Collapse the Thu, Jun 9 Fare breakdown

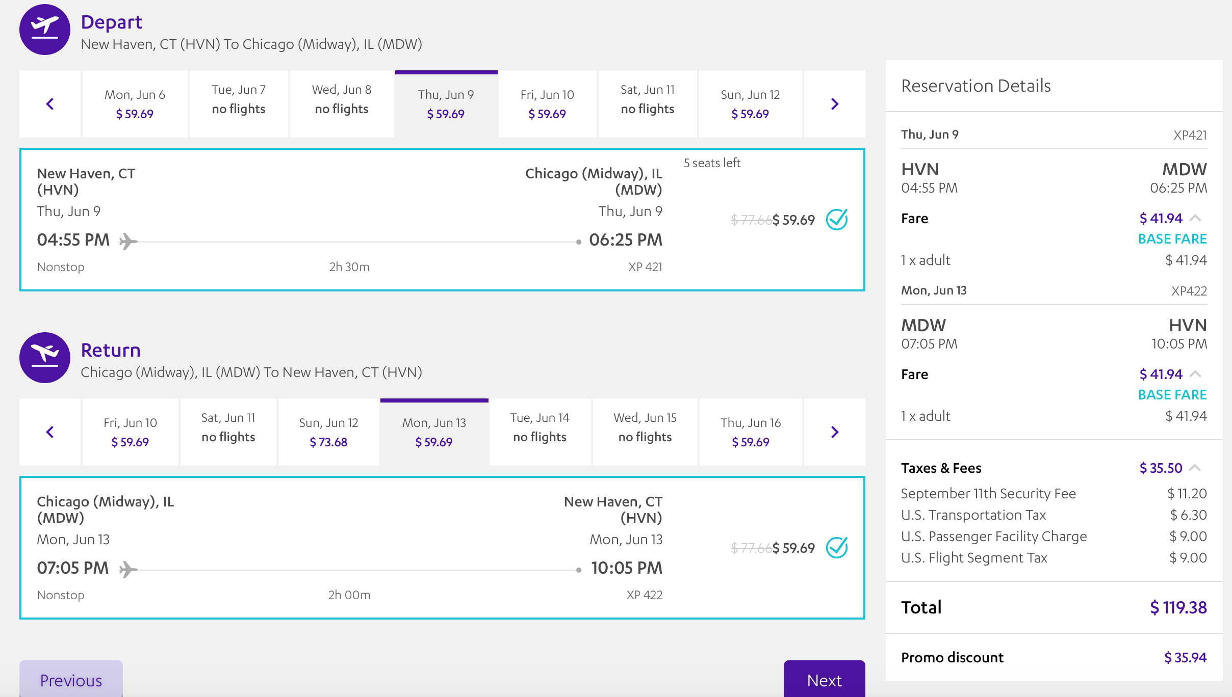pyautogui.click(x=1196, y=219)
